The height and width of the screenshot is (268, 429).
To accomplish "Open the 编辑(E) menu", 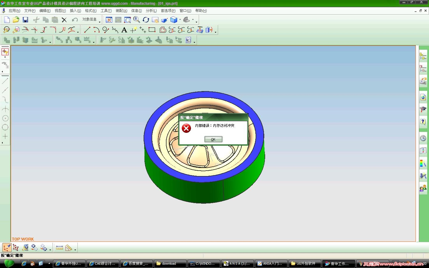I will pos(45,11).
